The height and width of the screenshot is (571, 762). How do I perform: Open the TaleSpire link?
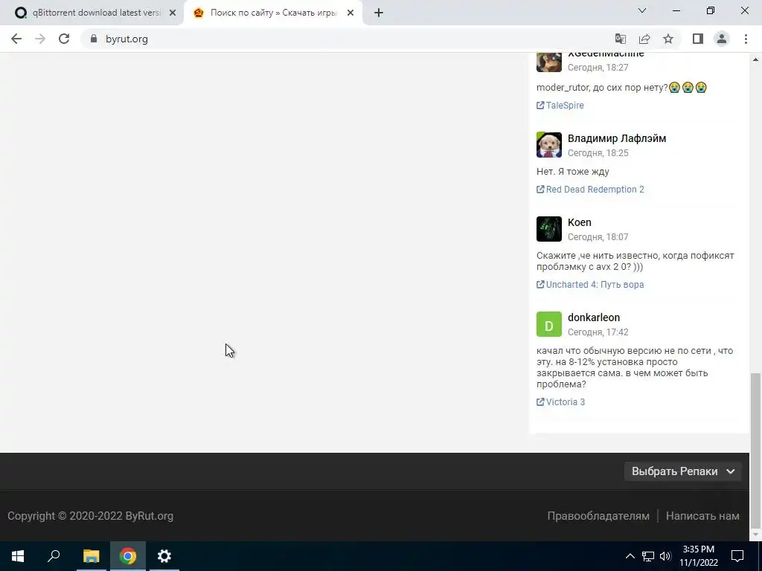565,106
